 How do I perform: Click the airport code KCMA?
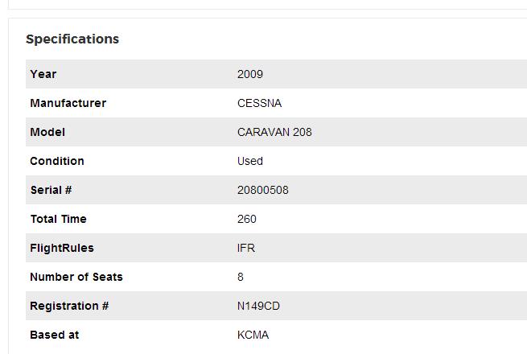(253, 335)
